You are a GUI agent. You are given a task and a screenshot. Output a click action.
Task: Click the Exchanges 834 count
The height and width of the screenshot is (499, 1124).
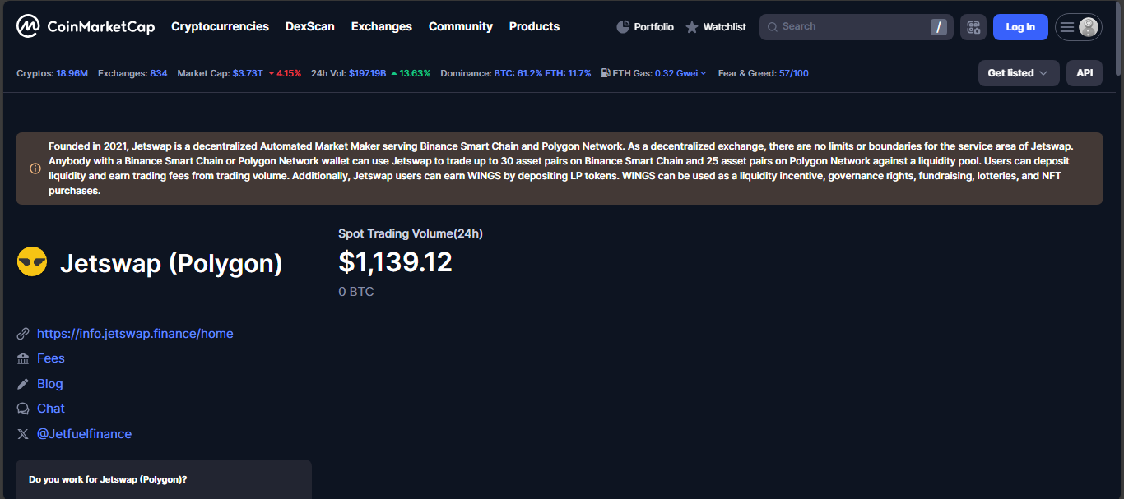tap(159, 73)
